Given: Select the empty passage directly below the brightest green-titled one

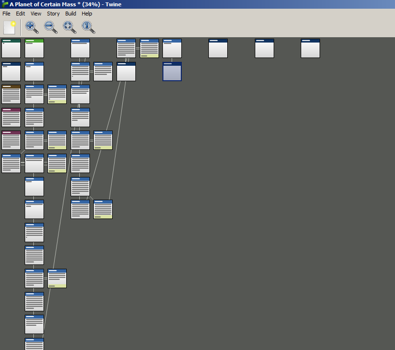Looking at the screenshot, I should [x=34, y=72].
